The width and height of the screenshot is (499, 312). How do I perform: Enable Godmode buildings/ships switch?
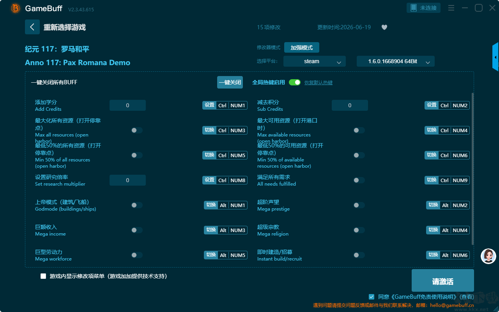click(x=137, y=205)
